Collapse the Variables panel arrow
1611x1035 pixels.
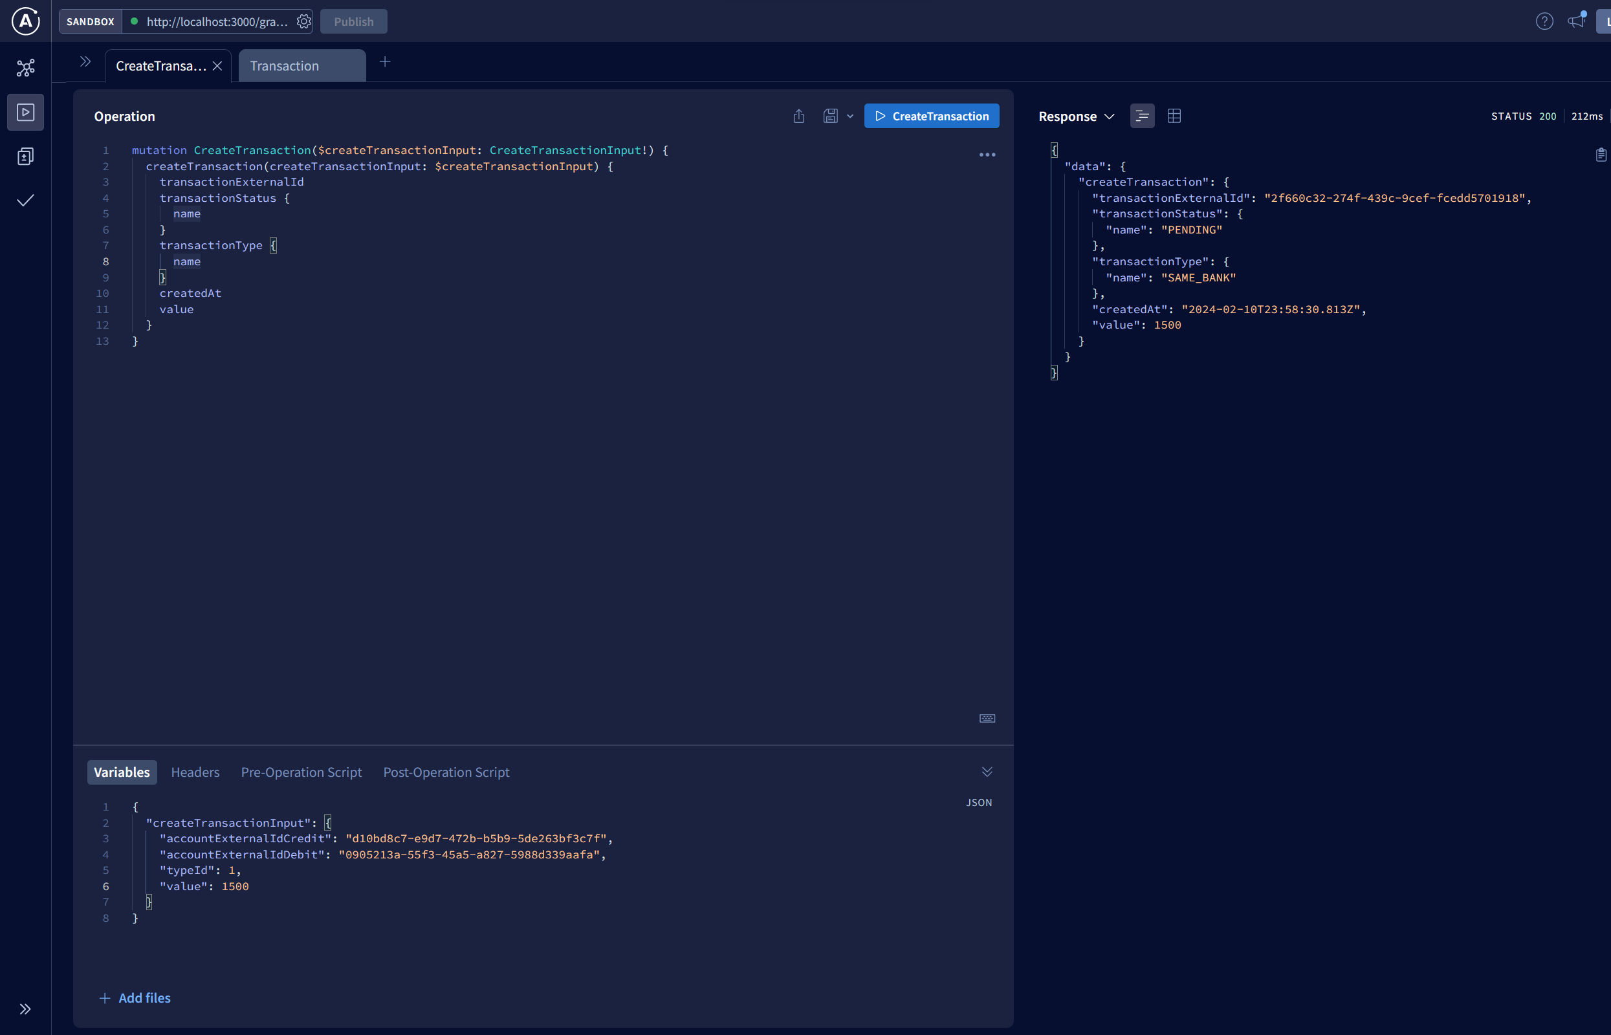point(987,772)
